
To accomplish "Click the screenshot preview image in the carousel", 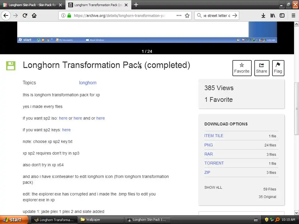I will coord(147,32).
